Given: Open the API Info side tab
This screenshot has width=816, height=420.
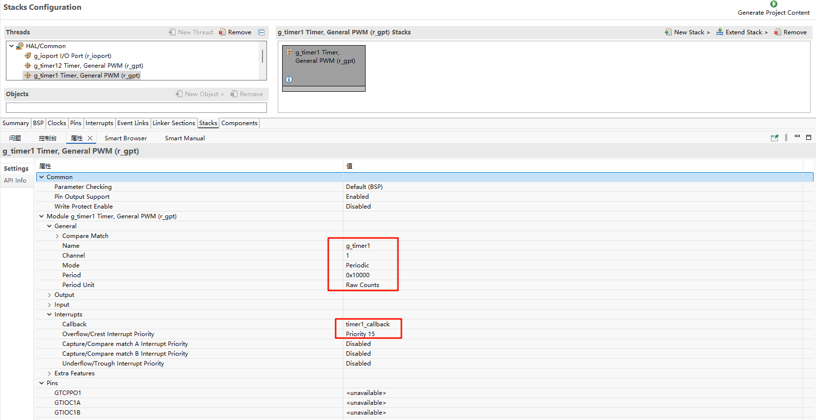Looking at the screenshot, I should (x=15, y=181).
